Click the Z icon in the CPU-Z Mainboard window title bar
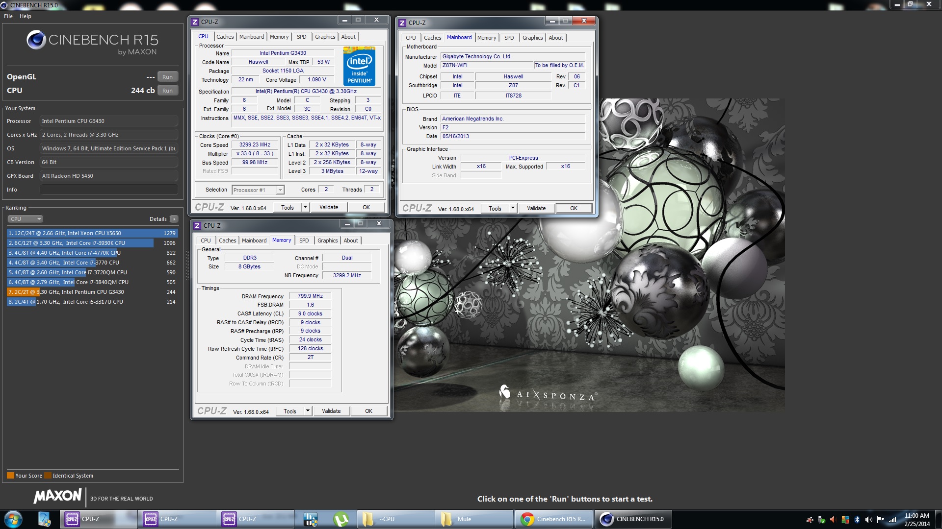 click(402, 23)
